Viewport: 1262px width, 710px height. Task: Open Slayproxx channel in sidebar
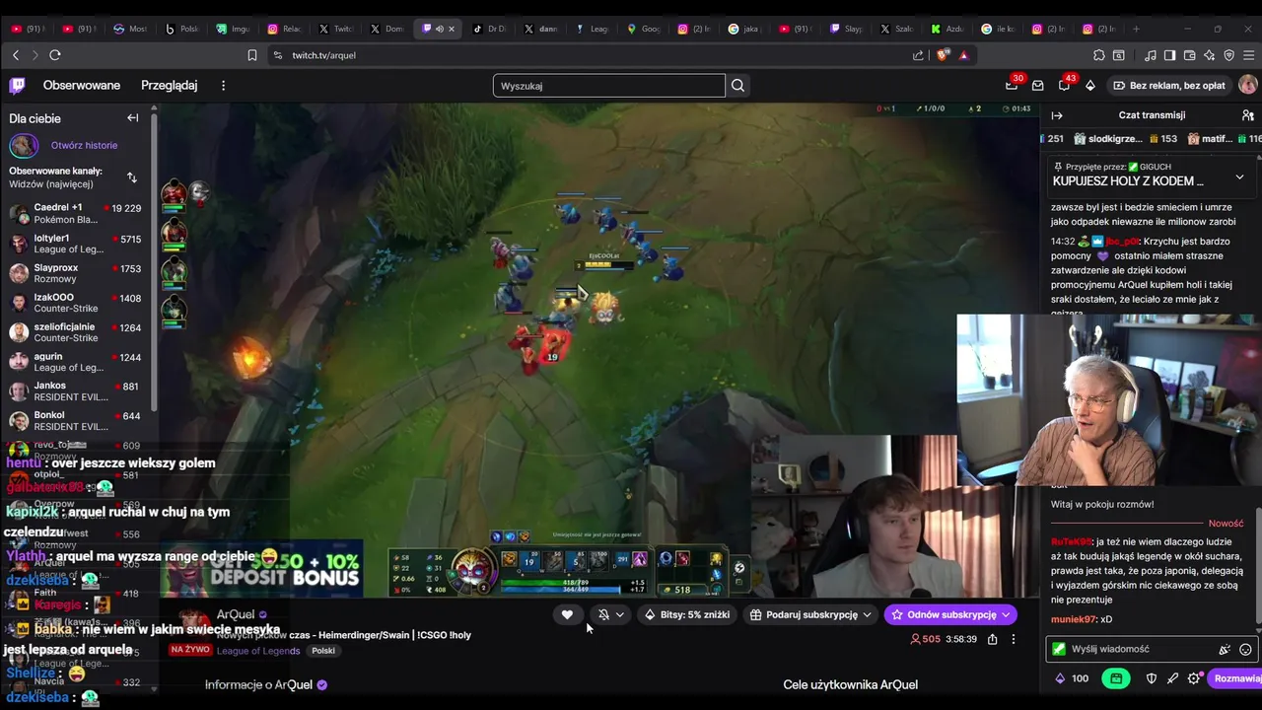76,273
